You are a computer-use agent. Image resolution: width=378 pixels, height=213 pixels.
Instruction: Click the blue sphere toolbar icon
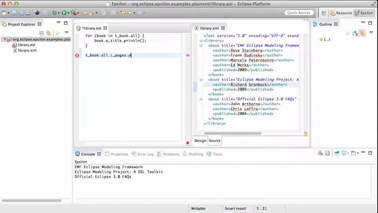tap(37, 13)
